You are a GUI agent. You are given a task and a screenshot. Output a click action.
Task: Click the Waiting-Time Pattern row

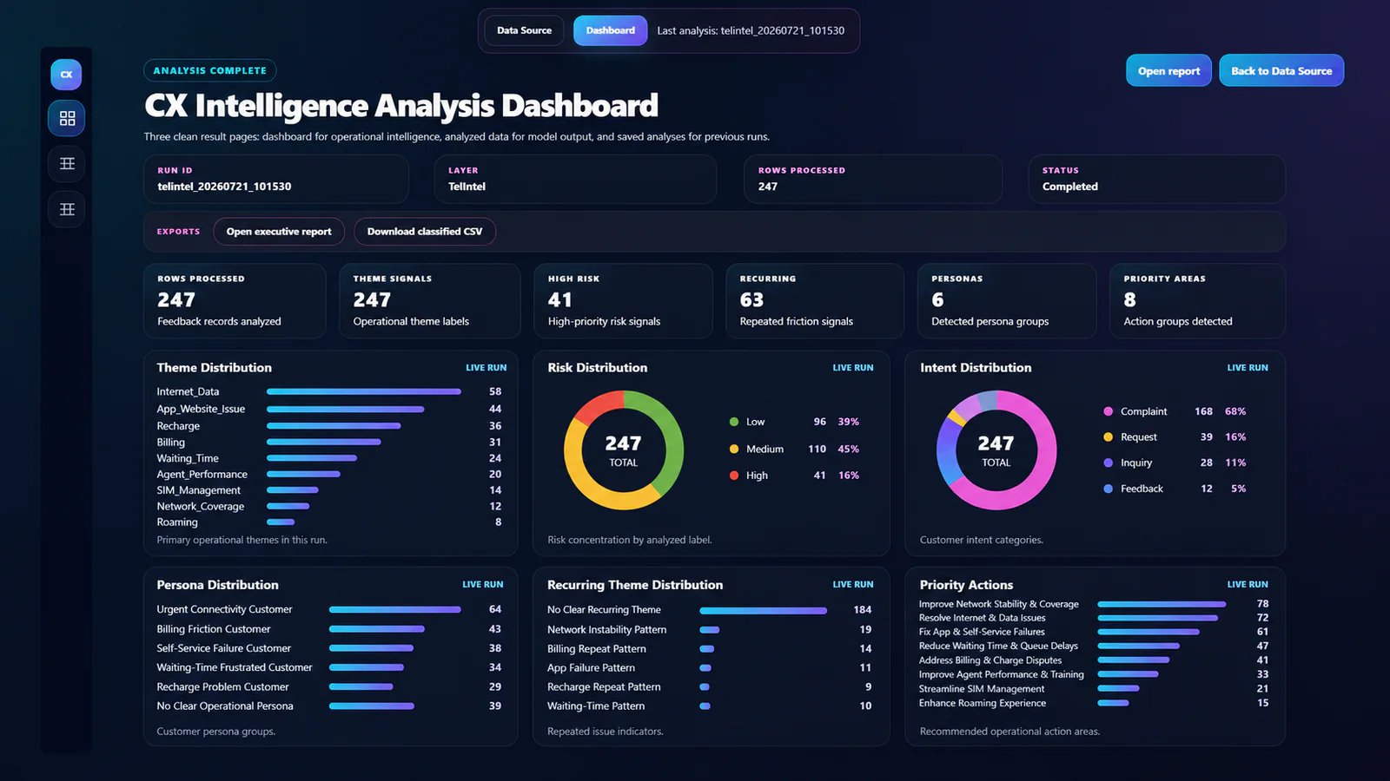(x=709, y=706)
